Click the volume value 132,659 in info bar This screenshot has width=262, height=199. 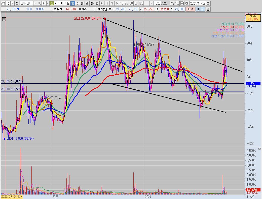56,9
